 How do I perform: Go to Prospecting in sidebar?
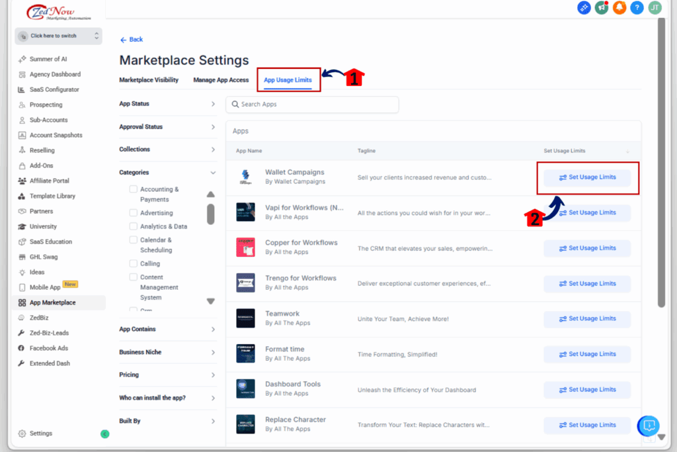pos(46,105)
